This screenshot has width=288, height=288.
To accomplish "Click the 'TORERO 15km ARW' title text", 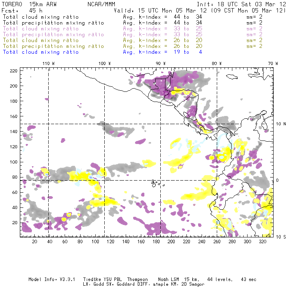I will coord(29,4).
